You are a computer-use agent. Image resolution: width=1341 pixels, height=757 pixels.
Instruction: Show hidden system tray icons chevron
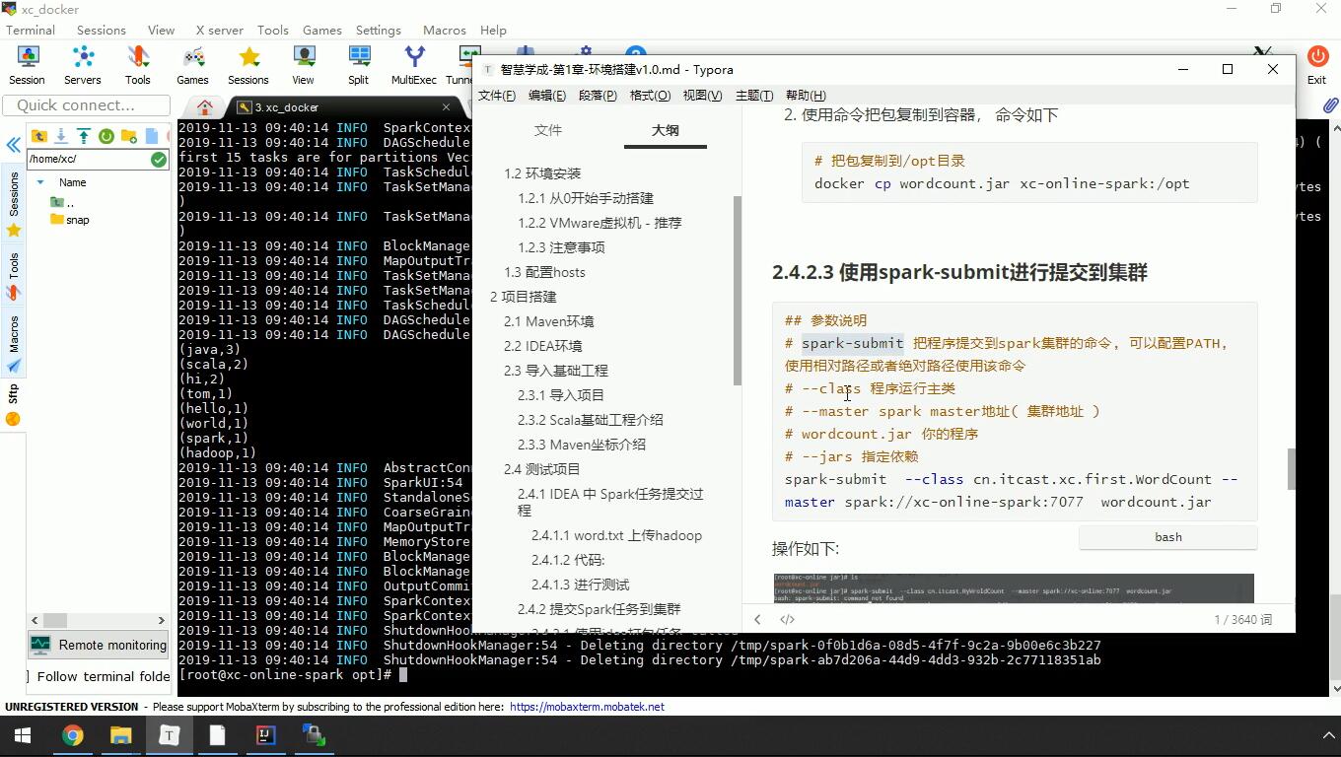[1327, 735]
